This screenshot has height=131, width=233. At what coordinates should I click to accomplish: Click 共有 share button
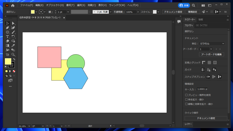(x=184, y=5)
